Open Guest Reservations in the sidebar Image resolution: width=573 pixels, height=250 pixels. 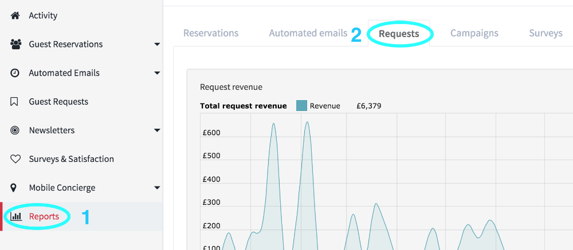coord(66,45)
